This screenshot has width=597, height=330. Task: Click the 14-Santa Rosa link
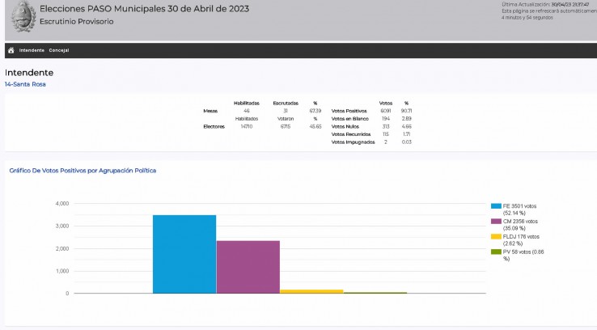(26, 84)
